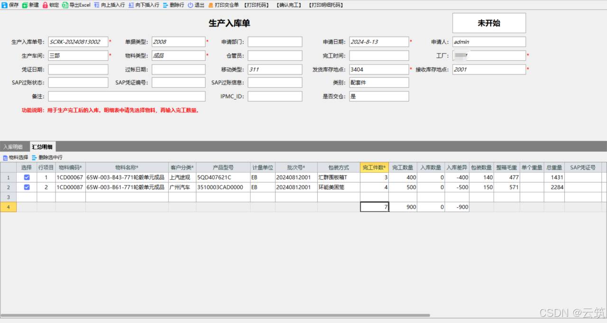Toggle the 选择 checkbox for material 1CD00087
This screenshot has height=323, width=607.
(x=27, y=187)
